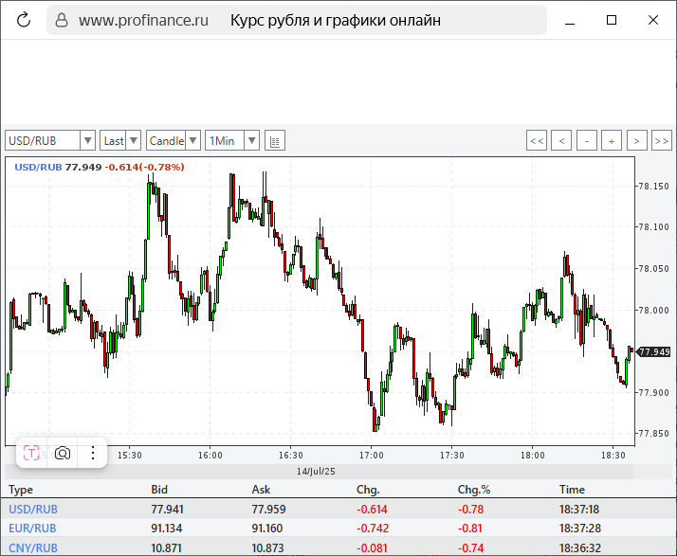This screenshot has width=677, height=556.
Task: Click the Type column header
Action: [x=21, y=490]
